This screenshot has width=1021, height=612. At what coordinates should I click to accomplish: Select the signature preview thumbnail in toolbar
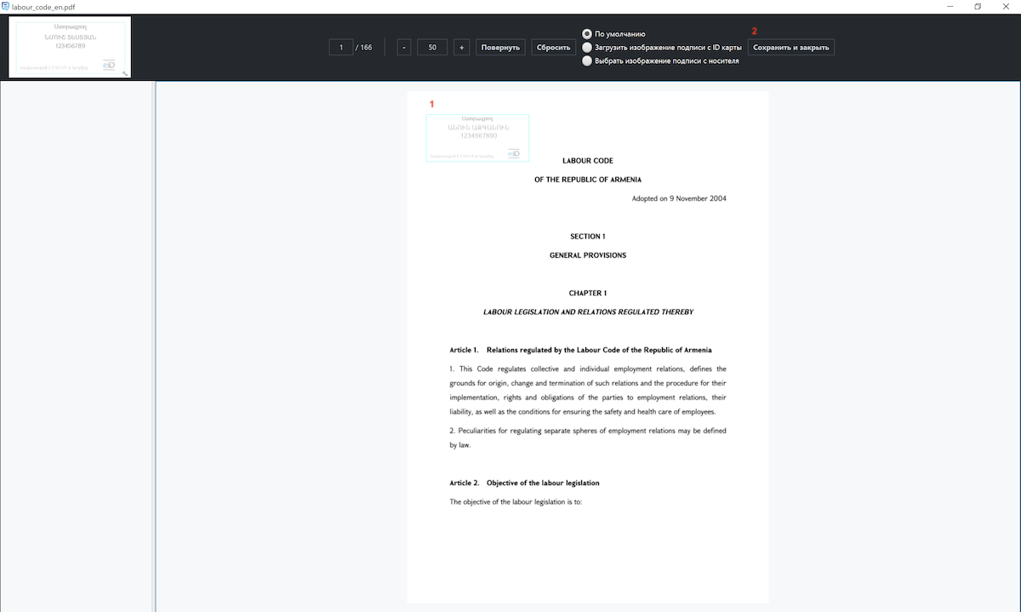click(x=70, y=47)
